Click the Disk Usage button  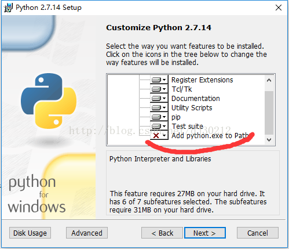coord(30,233)
